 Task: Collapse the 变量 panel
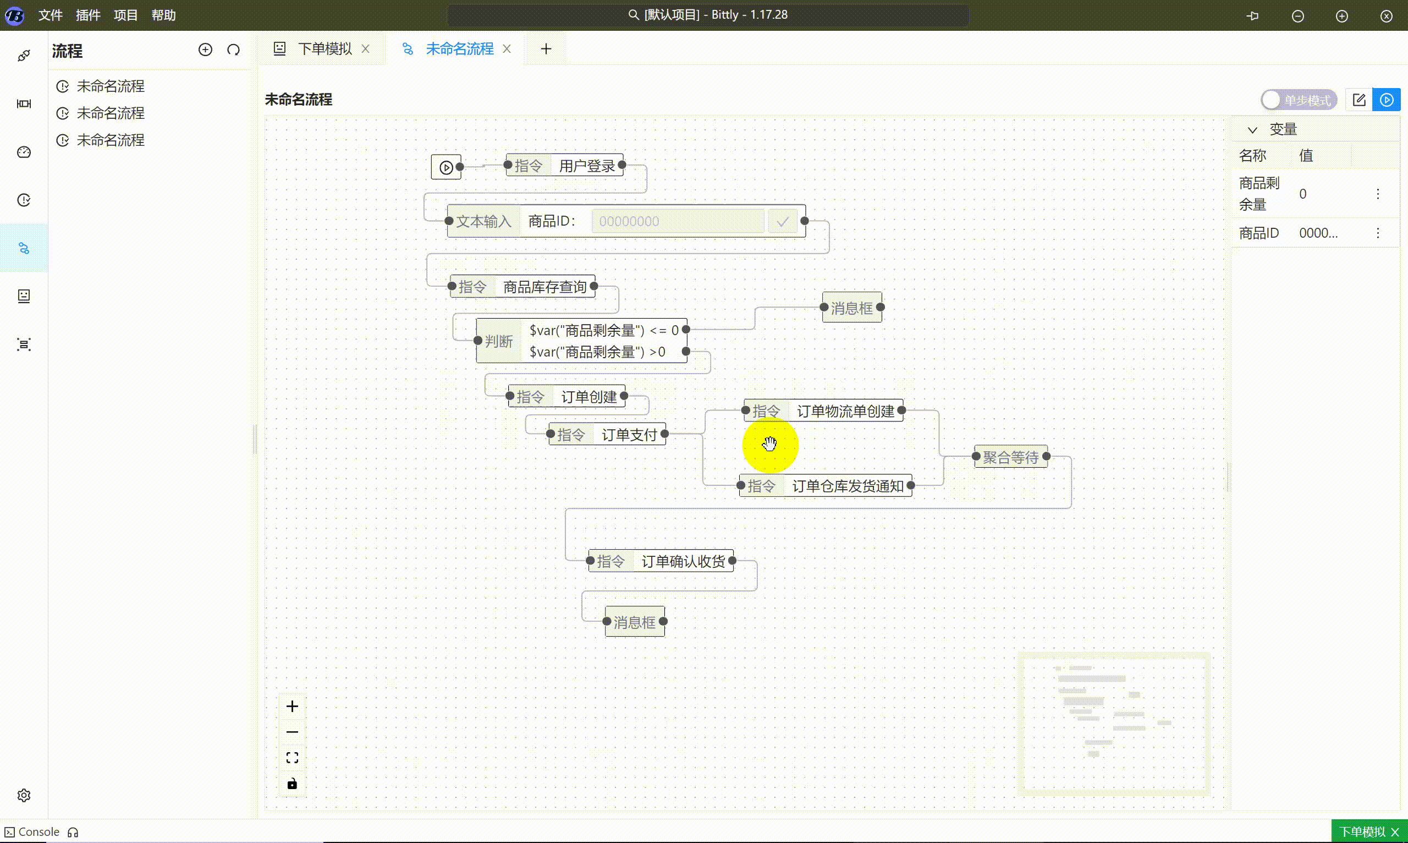1252,129
